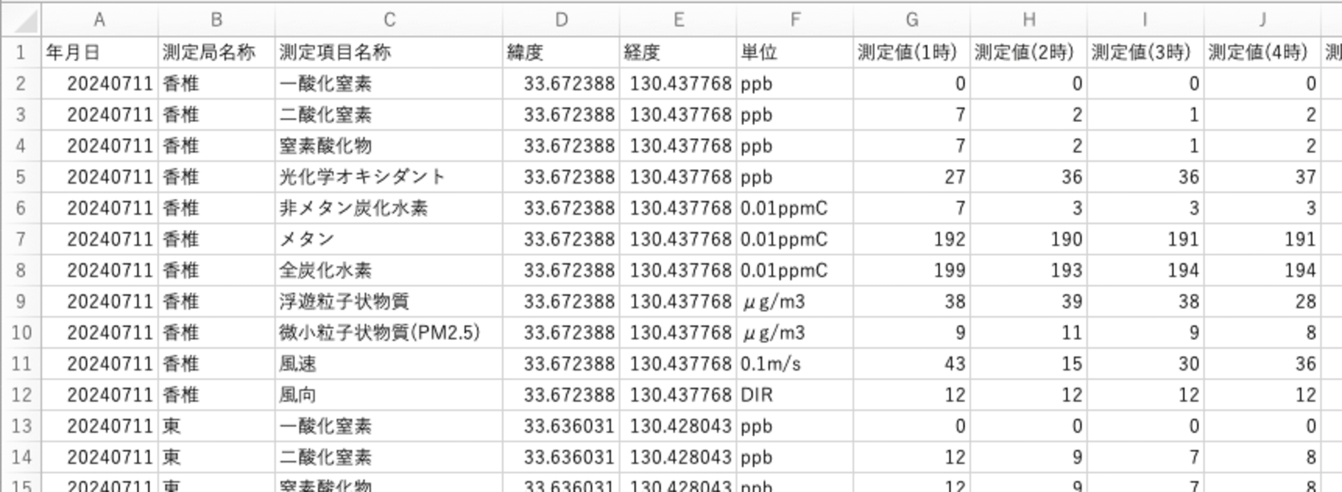Select the 東 station cell in row 13
Viewport: 1342px width, 492px height.
pos(216,426)
